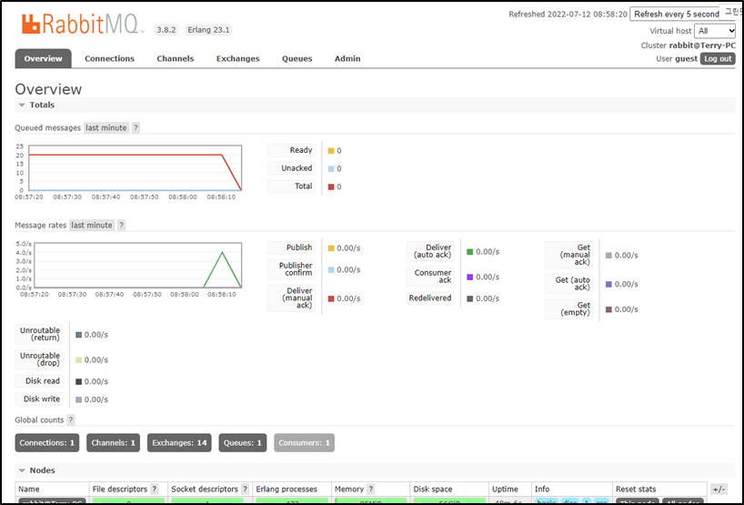Collapse the Nodes section
The image size is (744, 505).
[x=37, y=470]
